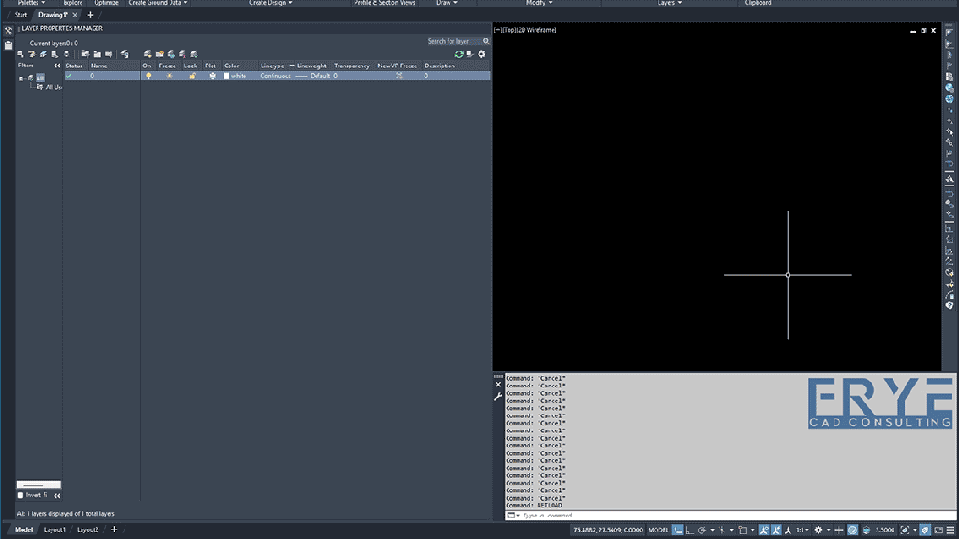Enable the Invert filter checkbox
The height and width of the screenshot is (539, 959).
pyautogui.click(x=21, y=495)
